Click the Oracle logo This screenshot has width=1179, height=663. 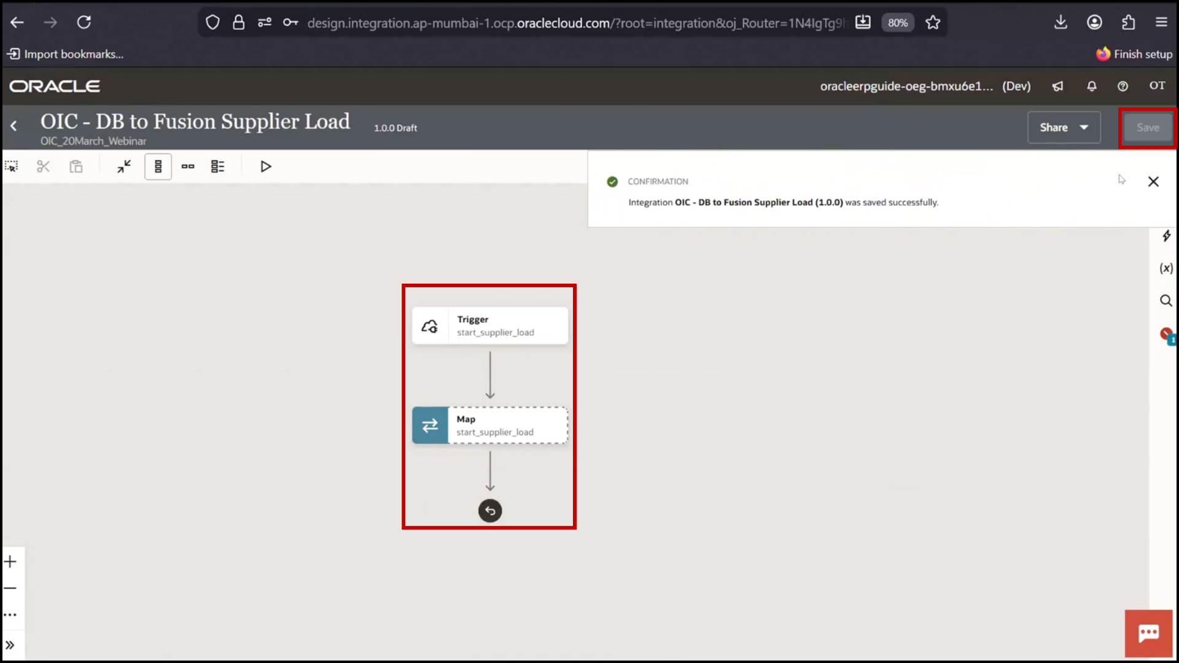(x=55, y=86)
